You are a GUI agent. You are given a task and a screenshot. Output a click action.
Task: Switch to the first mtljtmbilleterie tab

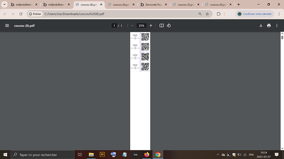(x=24, y=5)
